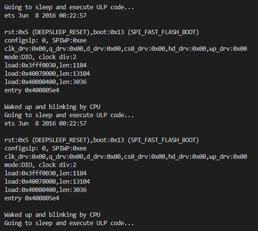
Task: Click the first load:0x40078000,len:13104 line
Action: pyautogui.click(x=47, y=74)
